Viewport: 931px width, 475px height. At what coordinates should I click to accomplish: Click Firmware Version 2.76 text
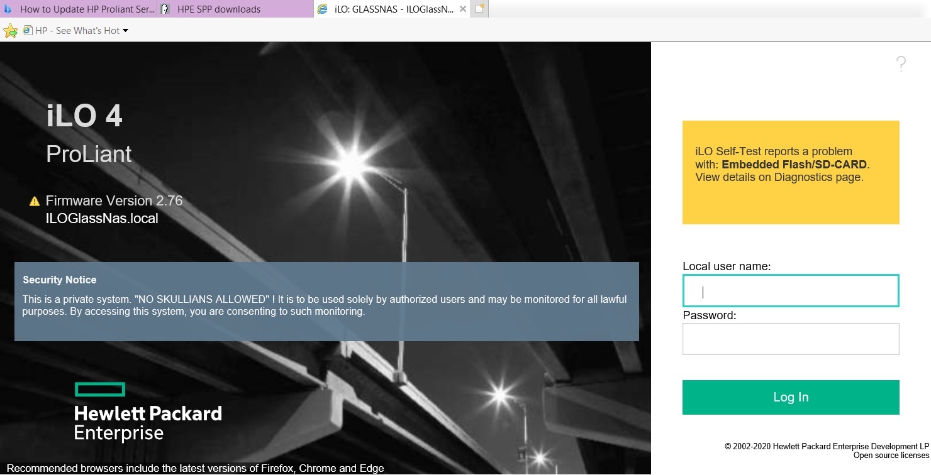(x=114, y=201)
